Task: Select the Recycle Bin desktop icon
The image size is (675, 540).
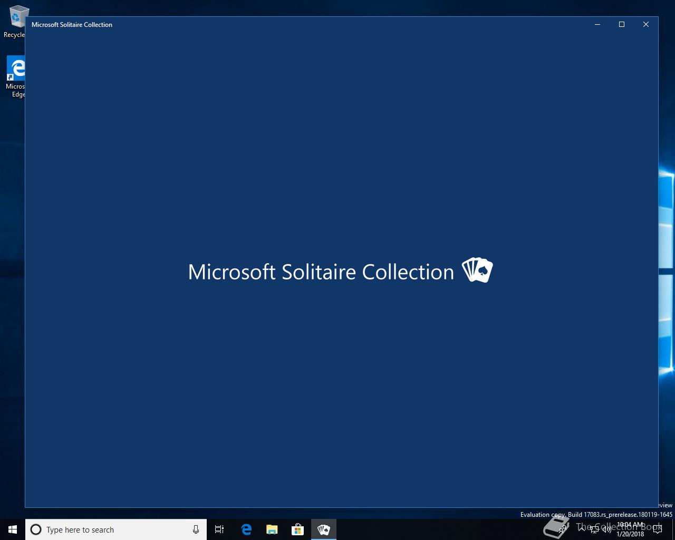Action: (x=15, y=22)
